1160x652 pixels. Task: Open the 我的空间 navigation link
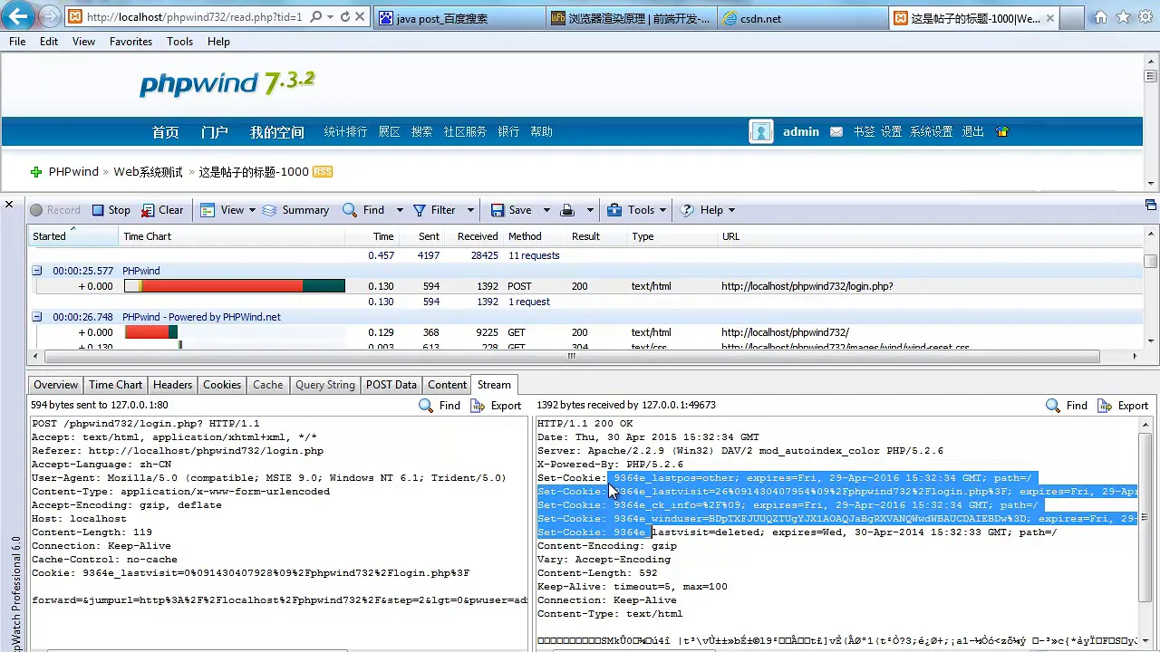point(277,132)
